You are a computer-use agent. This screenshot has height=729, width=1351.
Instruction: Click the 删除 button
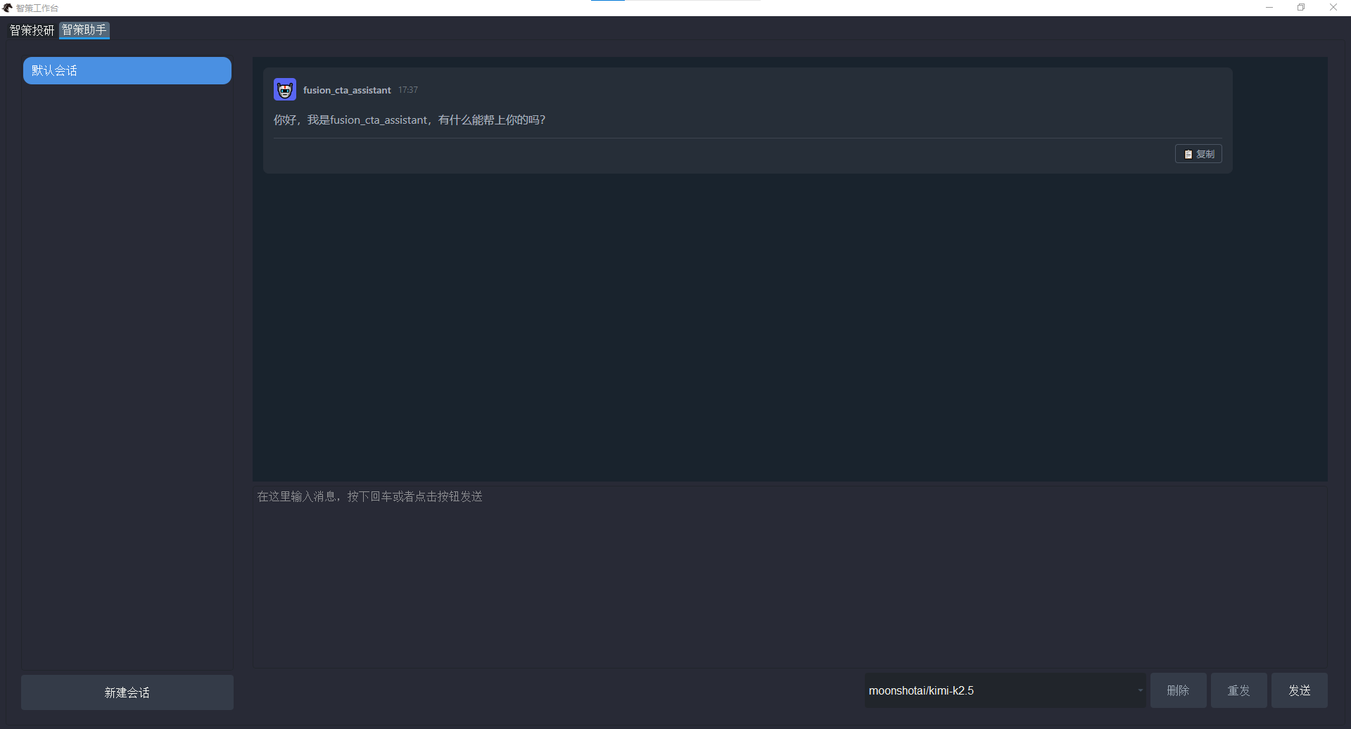(1178, 690)
